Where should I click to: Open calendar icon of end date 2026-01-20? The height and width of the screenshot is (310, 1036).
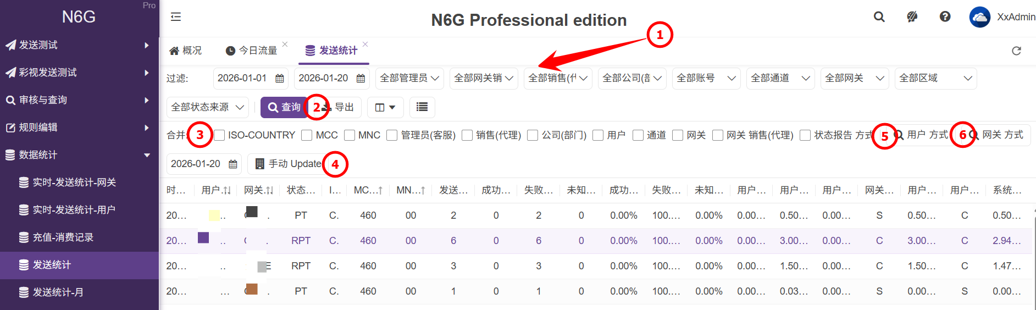pyautogui.click(x=361, y=79)
